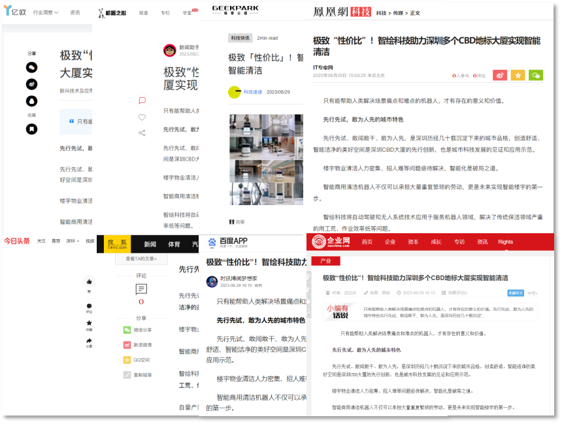Click the red Weibo share button on ifeng
562x424 pixels.
500,76
